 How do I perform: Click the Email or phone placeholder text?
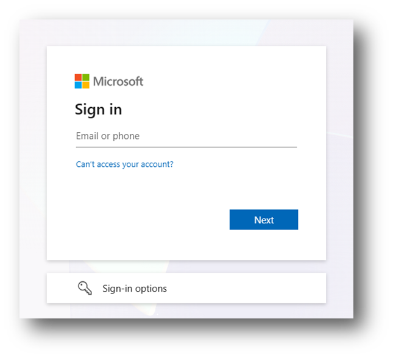[108, 136]
